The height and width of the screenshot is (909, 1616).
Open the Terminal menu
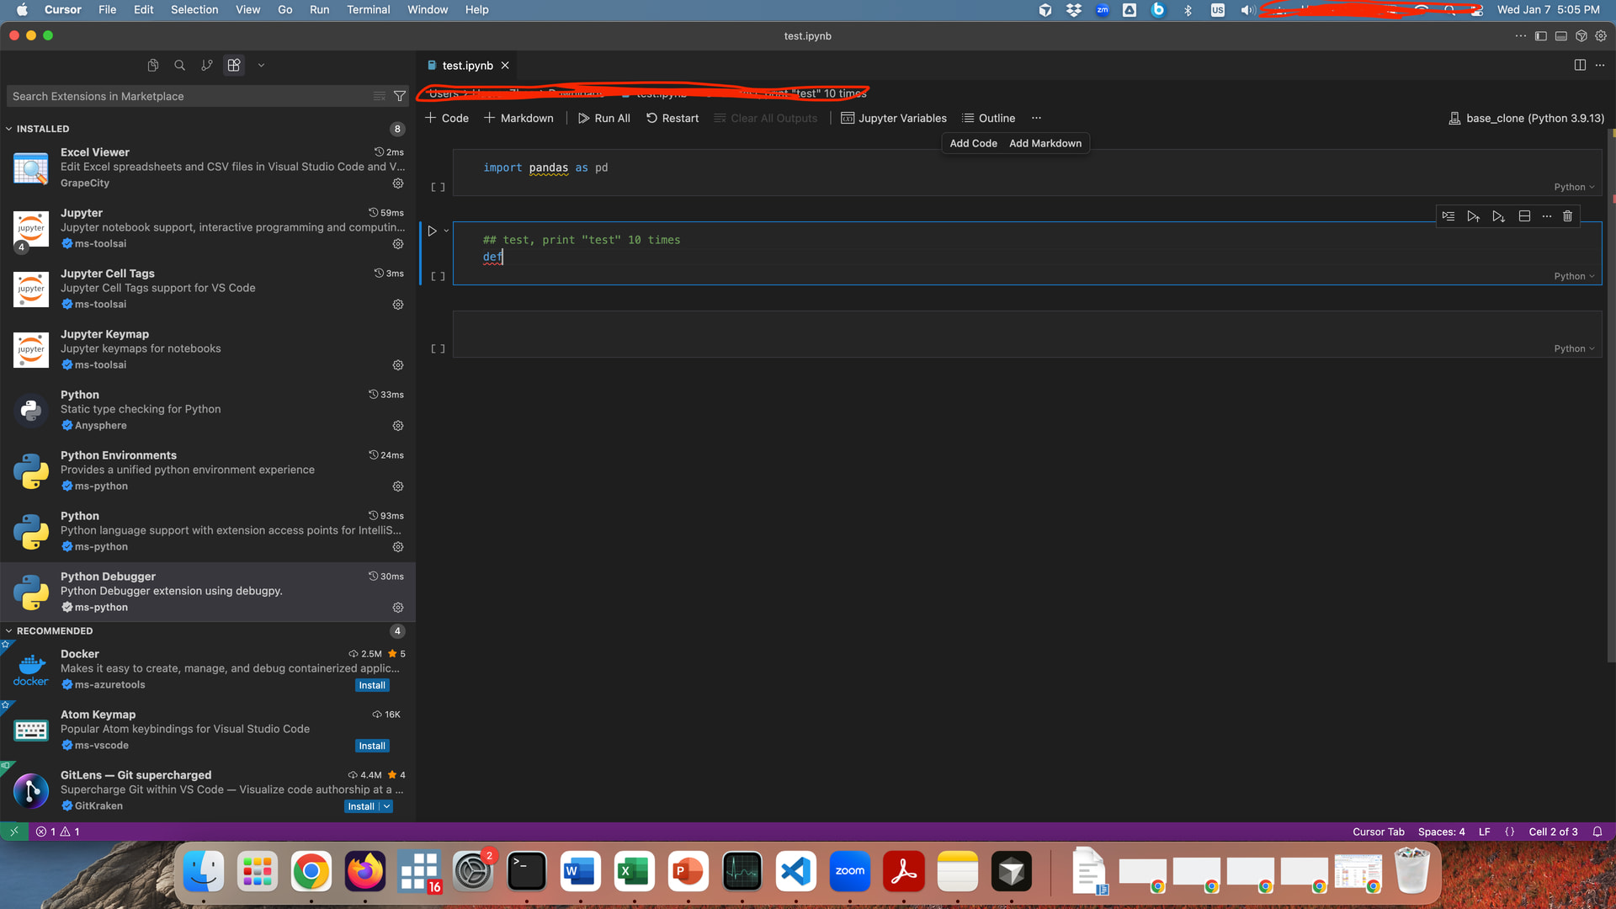click(x=368, y=9)
